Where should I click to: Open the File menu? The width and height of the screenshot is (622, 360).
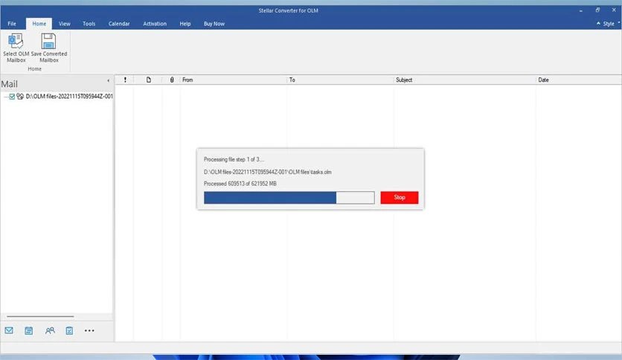(x=12, y=24)
